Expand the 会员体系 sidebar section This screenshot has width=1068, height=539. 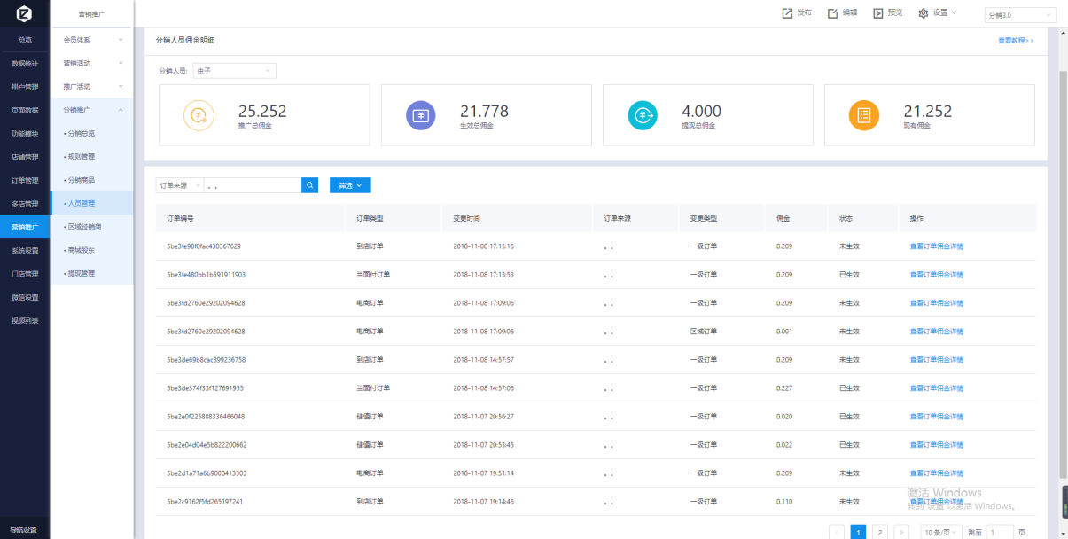coord(92,40)
